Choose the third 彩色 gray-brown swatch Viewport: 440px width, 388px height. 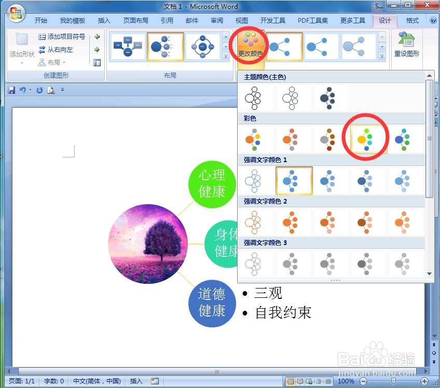tap(327, 139)
